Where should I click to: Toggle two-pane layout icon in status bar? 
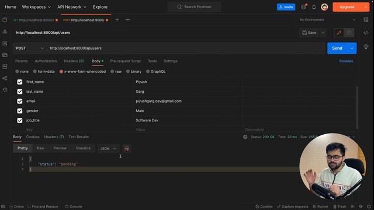click(352, 206)
